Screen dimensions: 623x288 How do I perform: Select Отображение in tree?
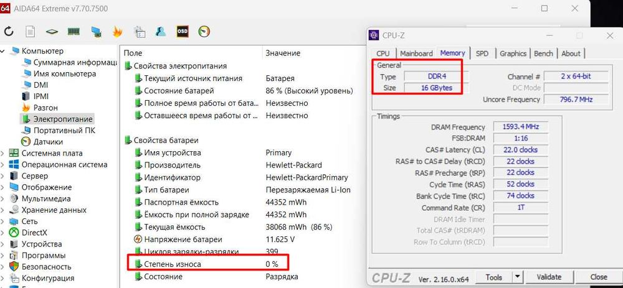pyautogui.click(x=47, y=187)
